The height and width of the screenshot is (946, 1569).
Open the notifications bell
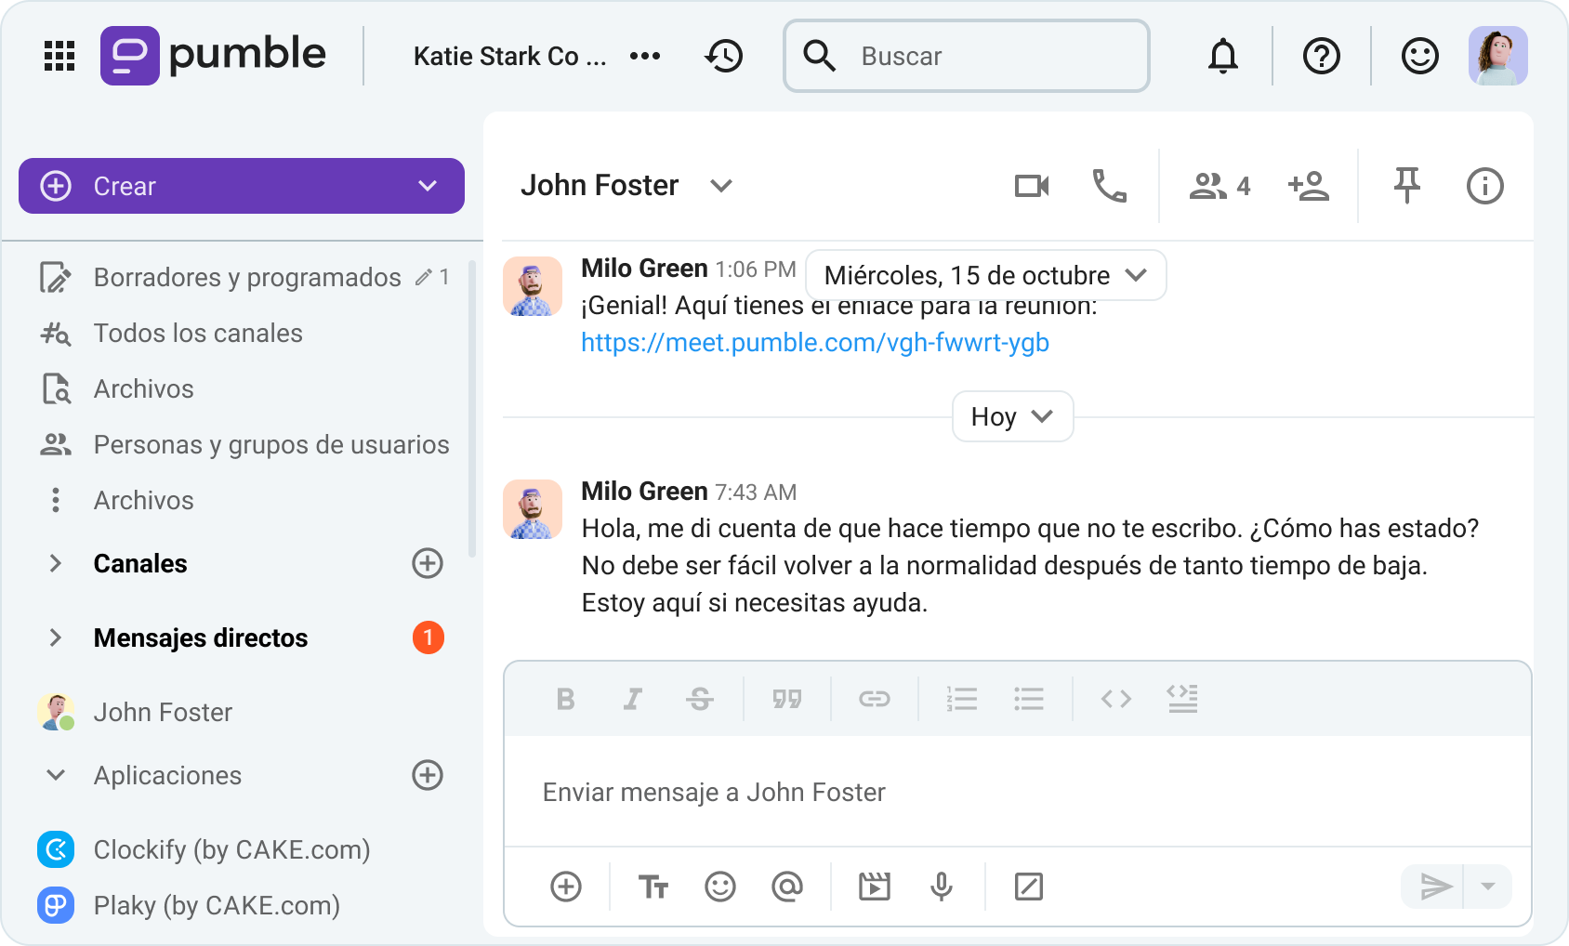tap(1222, 56)
